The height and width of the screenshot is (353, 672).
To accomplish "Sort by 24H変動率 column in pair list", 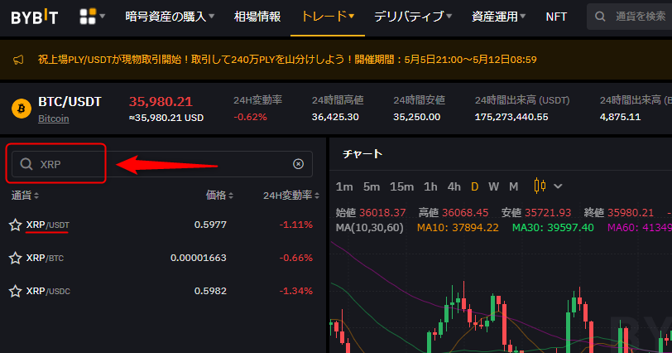I will point(291,196).
